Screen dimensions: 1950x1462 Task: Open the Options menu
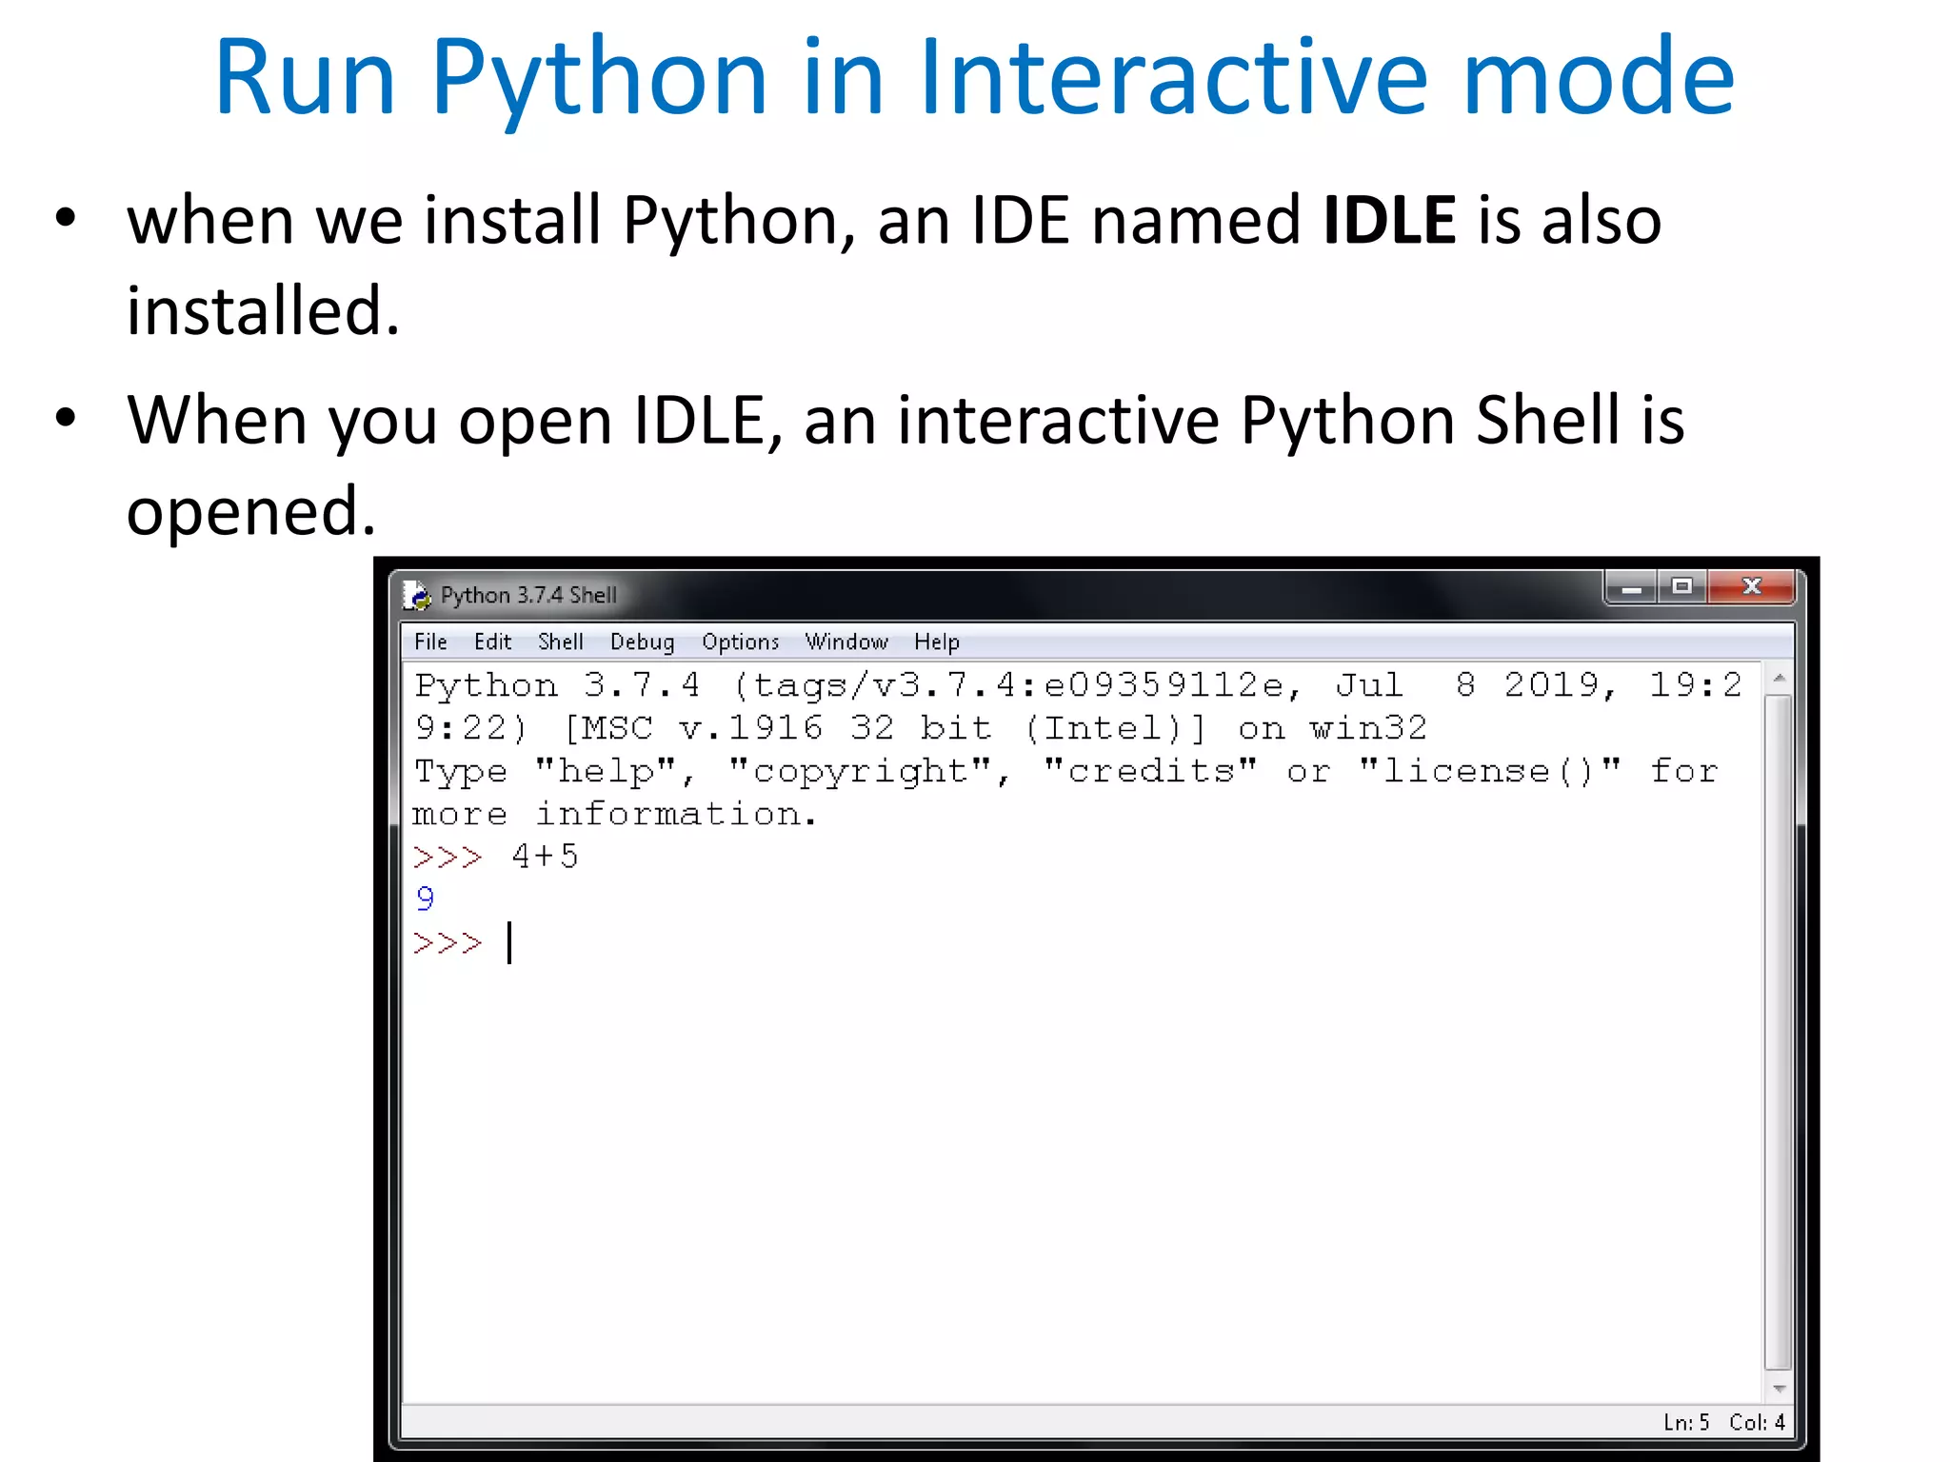coord(740,642)
